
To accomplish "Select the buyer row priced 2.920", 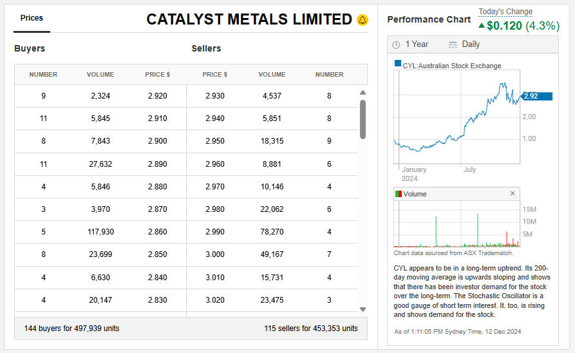I will pos(100,96).
